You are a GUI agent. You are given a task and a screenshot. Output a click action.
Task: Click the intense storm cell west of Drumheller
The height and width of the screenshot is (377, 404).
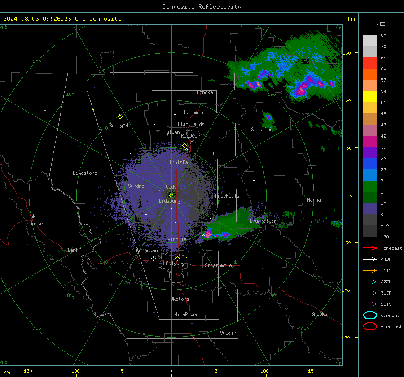(208, 235)
